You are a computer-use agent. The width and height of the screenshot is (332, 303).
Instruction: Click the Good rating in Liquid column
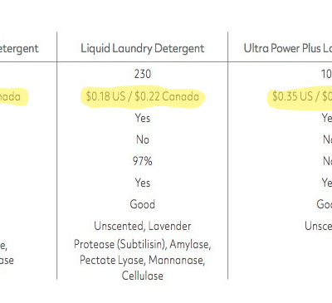click(x=143, y=204)
